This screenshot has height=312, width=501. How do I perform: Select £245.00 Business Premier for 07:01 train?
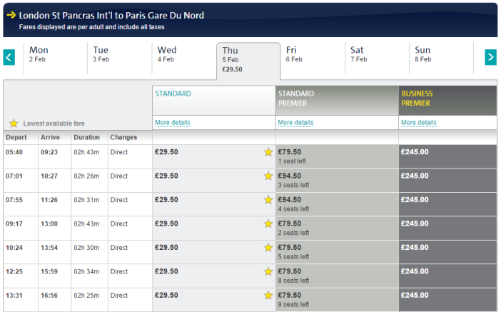pos(448,181)
